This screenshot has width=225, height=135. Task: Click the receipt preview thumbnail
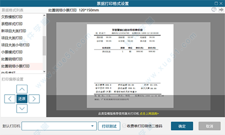pyautogui.click(x=130, y=66)
